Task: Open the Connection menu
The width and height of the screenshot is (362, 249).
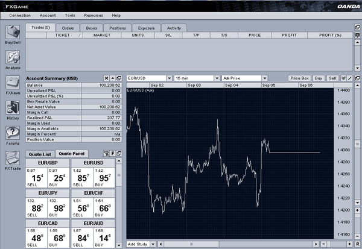Action: coord(20,16)
